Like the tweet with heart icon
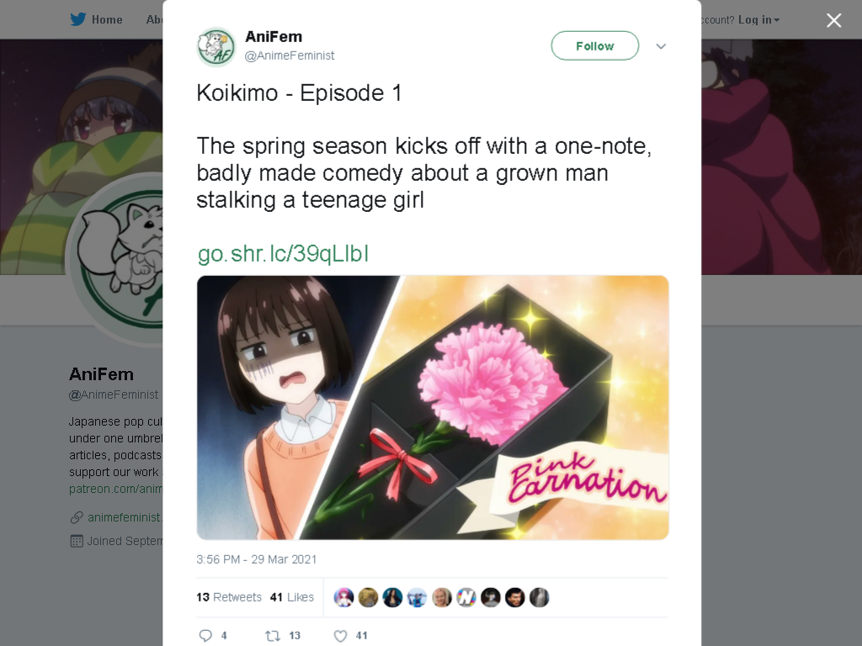The width and height of the screenshot is (862, 646). pos(340,636)
